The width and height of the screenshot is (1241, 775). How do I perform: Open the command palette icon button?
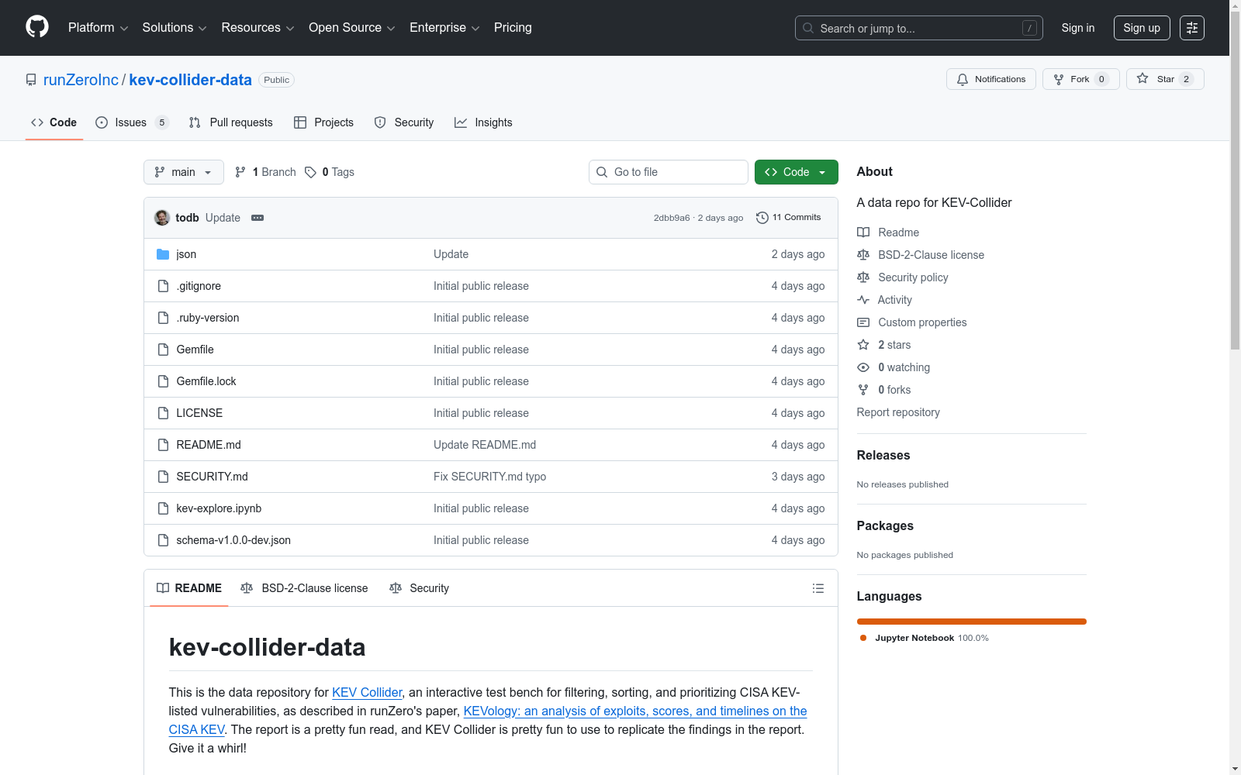pyautogui.click(x=1192, y=28)
